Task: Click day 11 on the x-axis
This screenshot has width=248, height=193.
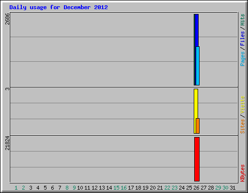Action: (87, 188)
